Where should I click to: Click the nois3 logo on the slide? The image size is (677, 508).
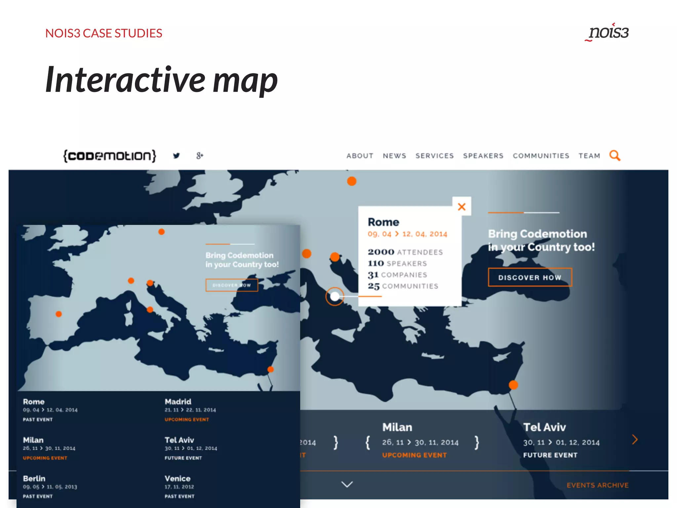point(607,32)
